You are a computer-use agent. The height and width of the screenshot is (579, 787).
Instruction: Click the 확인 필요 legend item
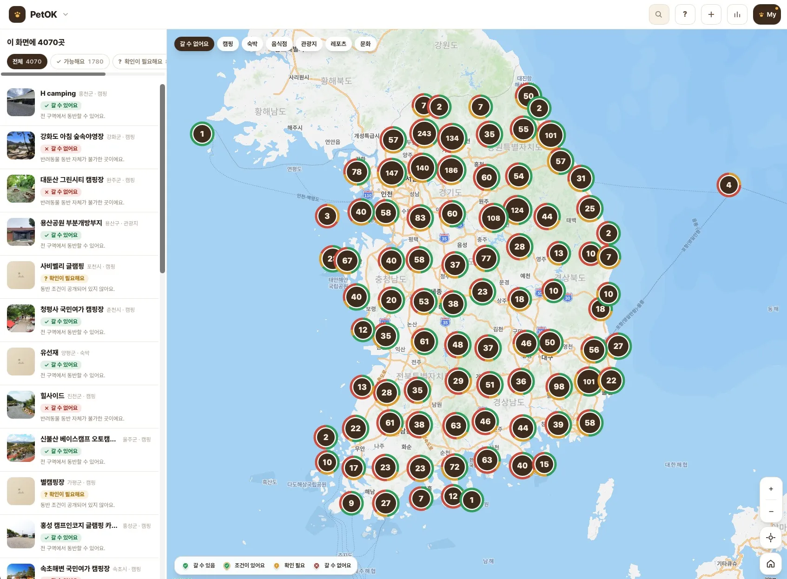[x=289, y=566]
